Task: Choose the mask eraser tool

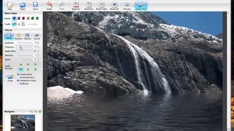Action: point(19,24)
